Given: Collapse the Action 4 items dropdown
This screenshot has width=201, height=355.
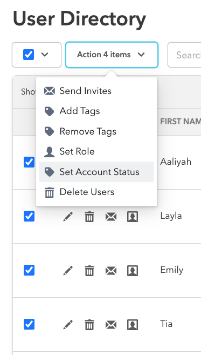Looking at the screenshot, I should [112, 55].
